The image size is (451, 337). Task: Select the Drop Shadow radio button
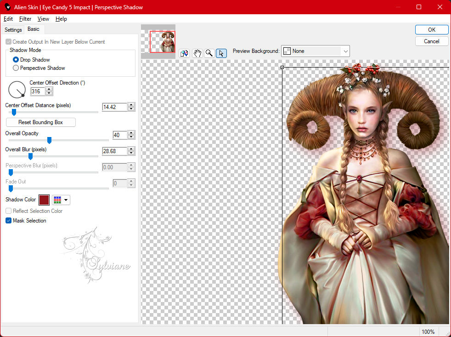pos(16,60)
